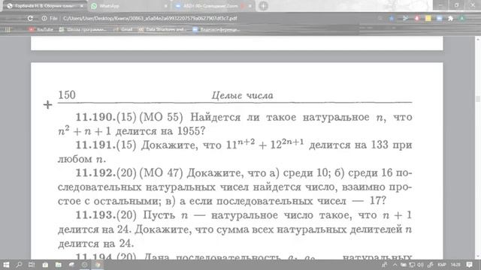The height and width of the screenshot is (270, 481).
Task: Open the green profile avatar
Action: point(461,18)
